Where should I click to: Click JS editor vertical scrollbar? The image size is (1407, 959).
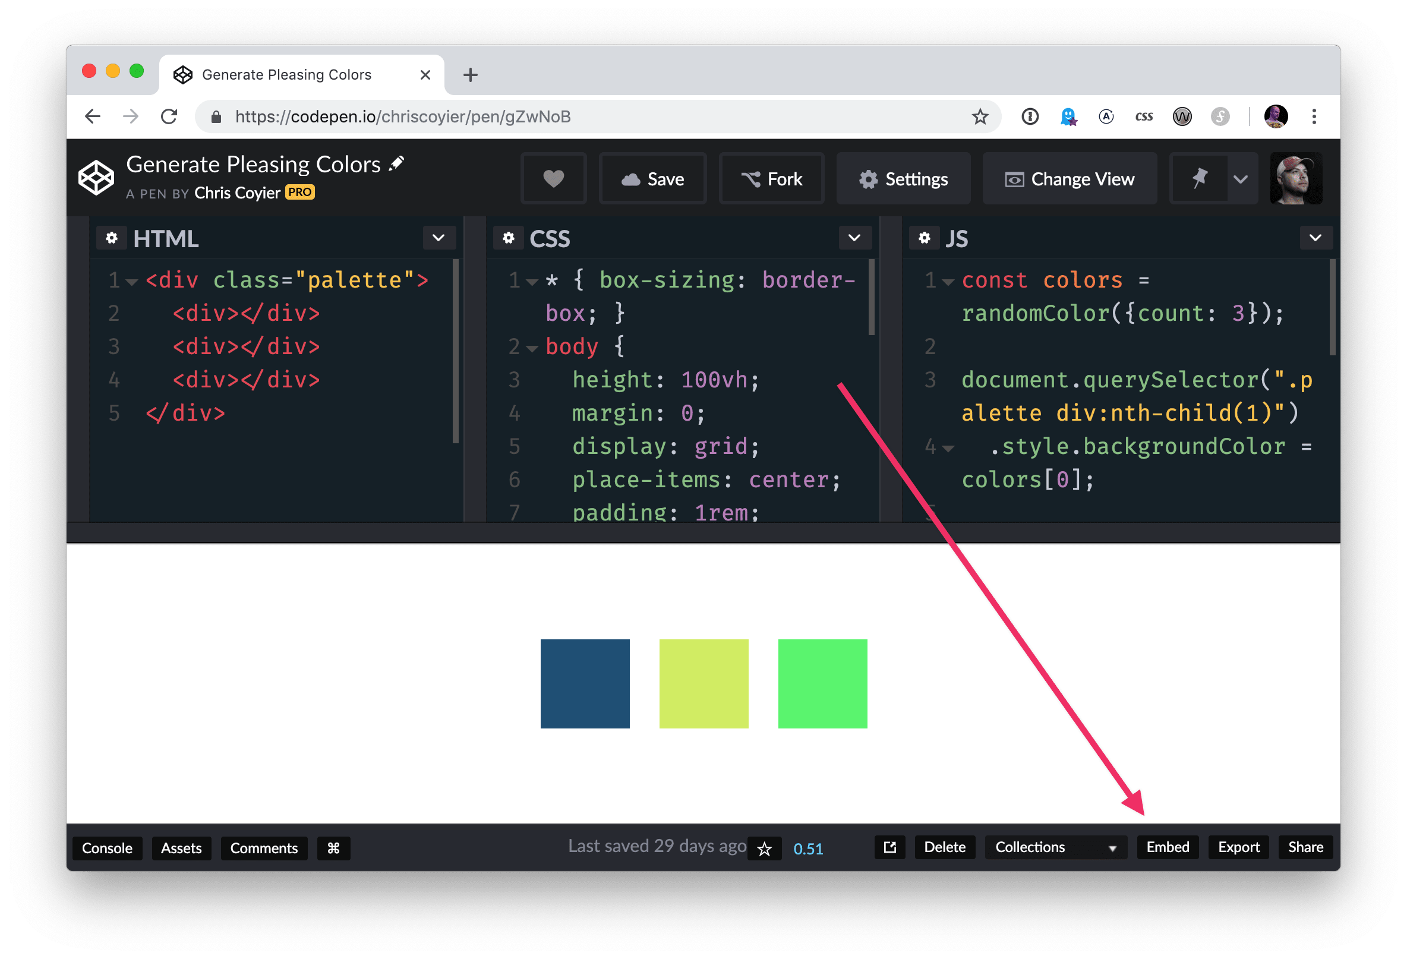click(x=1332, y=307)
